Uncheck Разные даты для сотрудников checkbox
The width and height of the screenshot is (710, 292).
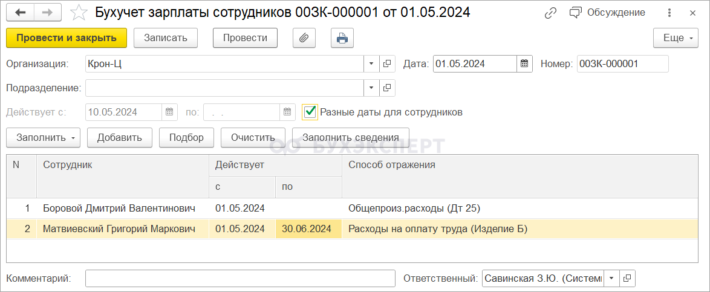[x=310, y=112]
